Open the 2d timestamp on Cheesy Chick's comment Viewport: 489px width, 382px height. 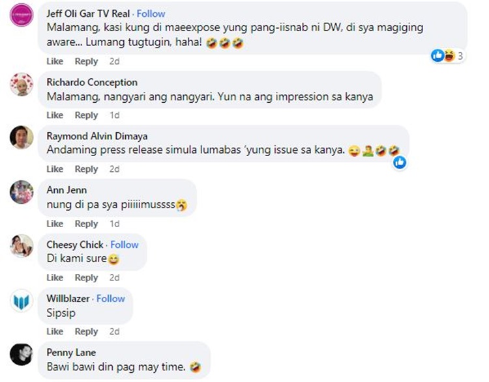tap(115, 278)
